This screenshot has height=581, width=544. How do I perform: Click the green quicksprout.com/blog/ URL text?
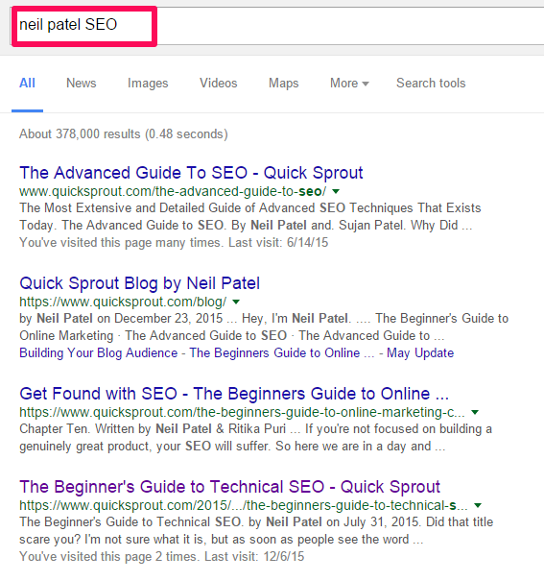pos(123,302)
